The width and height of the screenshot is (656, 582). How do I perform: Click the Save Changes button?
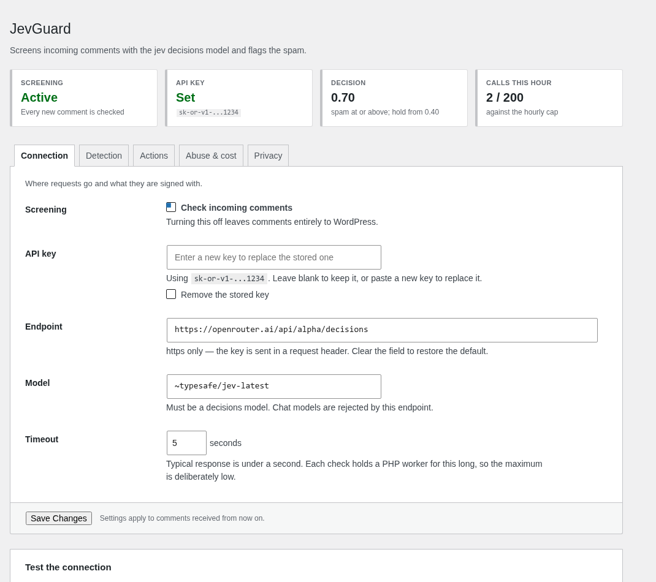tap(59, 518)
